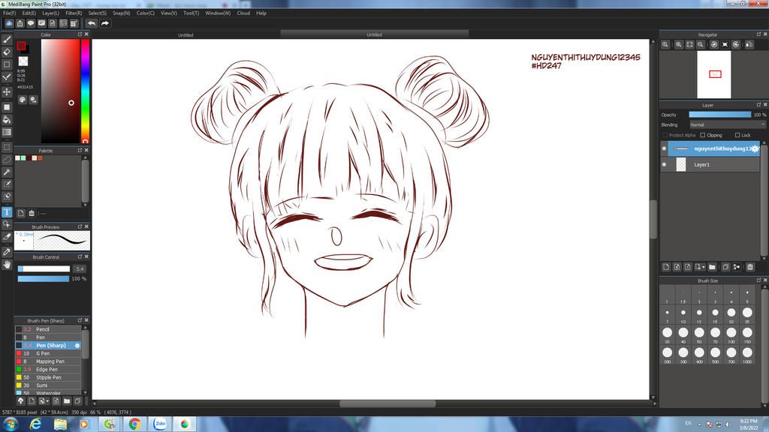Click add color icon in Palette panel
The width and height of the screenshot is (769, 432).
[x=20, y=214]
